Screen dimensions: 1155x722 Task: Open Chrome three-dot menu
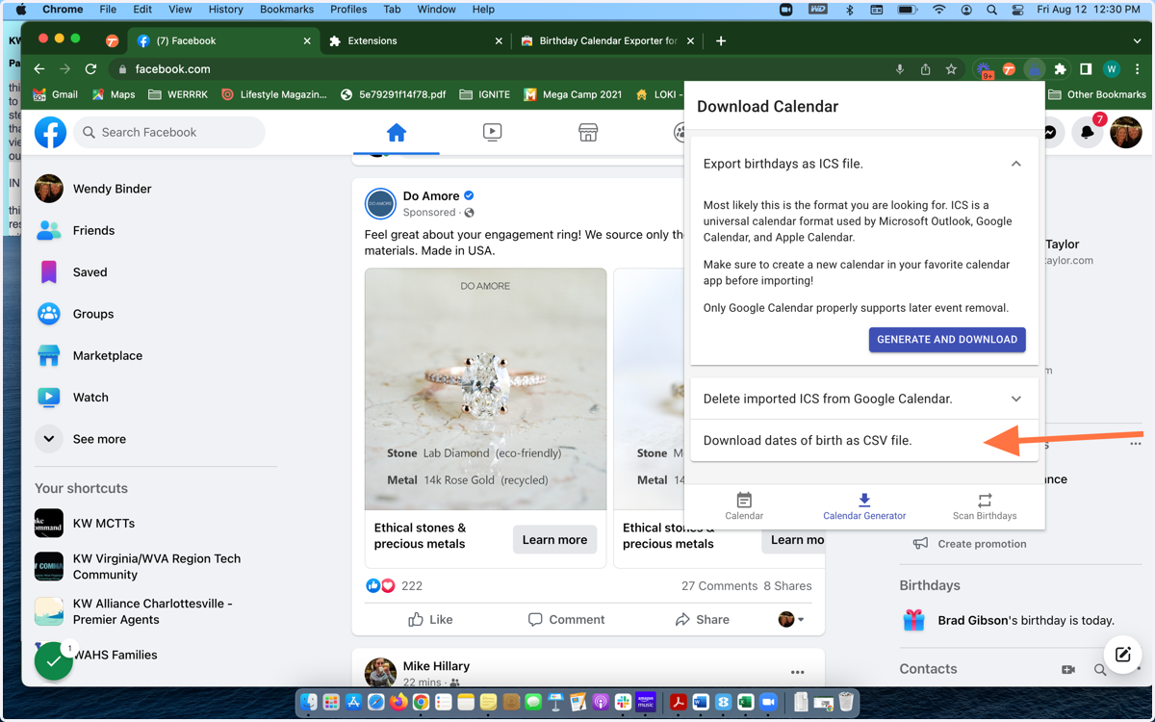click(1138, 69)
